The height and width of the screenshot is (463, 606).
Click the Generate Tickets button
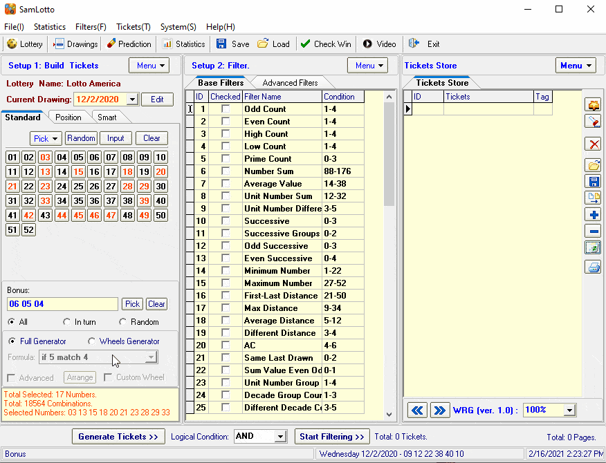[118, 437]
